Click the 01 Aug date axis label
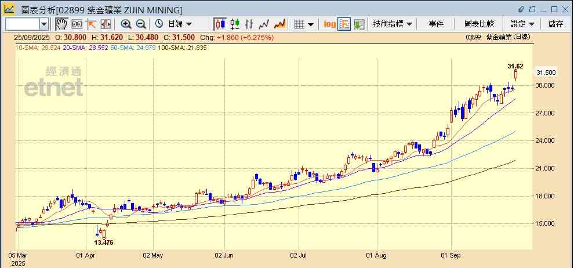Viewport: 574px width, 268px height. coord(377,255)
